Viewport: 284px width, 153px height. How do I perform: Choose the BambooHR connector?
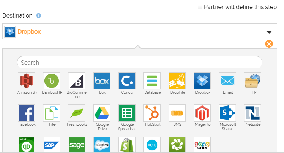click(x=52, y=81)
